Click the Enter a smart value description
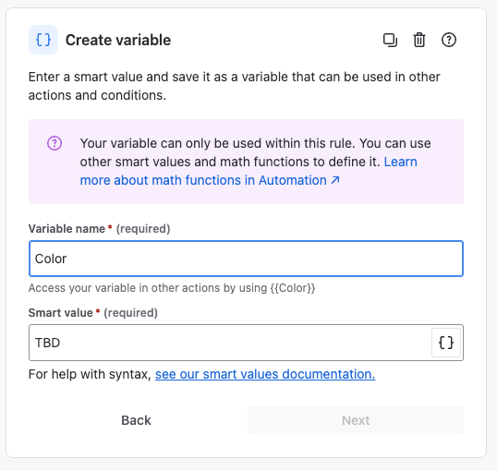The height and width of the screenshot is (471, 497). 235,86
